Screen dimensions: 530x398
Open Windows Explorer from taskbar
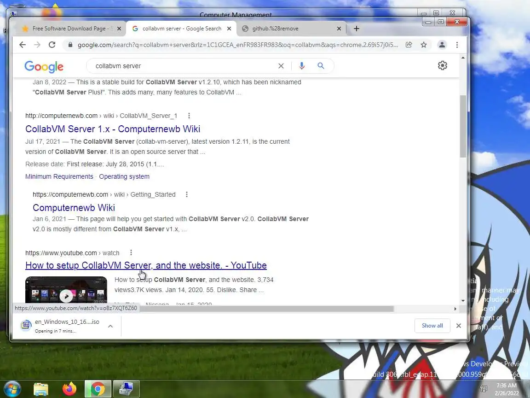(41, 389)
